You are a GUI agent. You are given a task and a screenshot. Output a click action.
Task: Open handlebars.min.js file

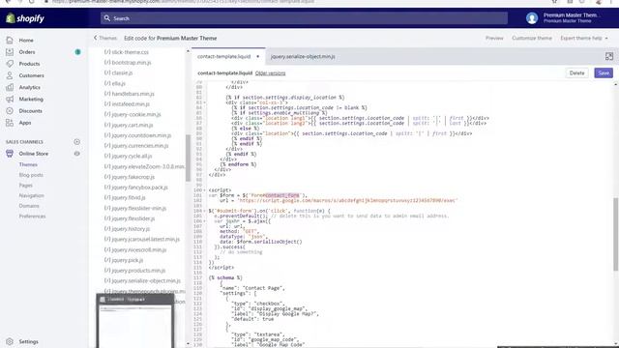click(133, 94)
